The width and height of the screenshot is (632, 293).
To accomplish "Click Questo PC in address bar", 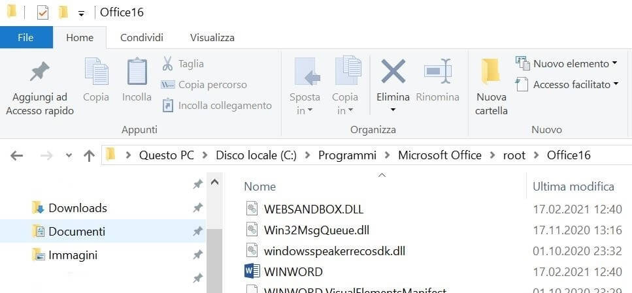I will point(167,155).
